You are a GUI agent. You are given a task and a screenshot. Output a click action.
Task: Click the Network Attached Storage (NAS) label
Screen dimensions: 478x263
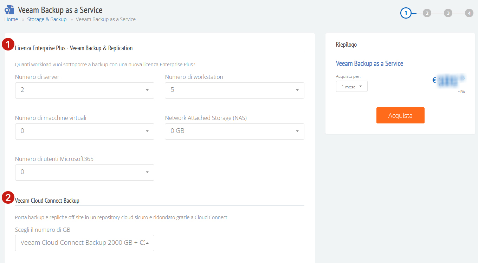coord(206,118)
